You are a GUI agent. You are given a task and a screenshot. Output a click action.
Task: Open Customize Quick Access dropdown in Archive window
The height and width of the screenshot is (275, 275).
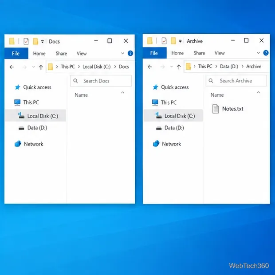point(180,41)
